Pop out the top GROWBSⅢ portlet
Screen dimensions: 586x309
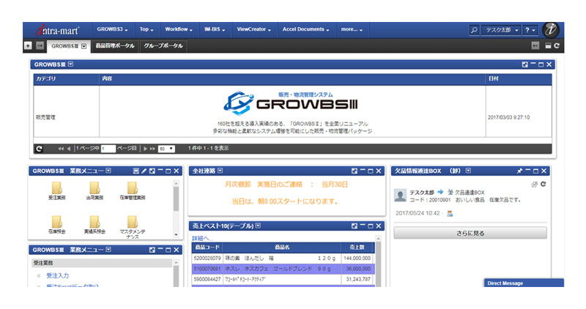point(524,64)
